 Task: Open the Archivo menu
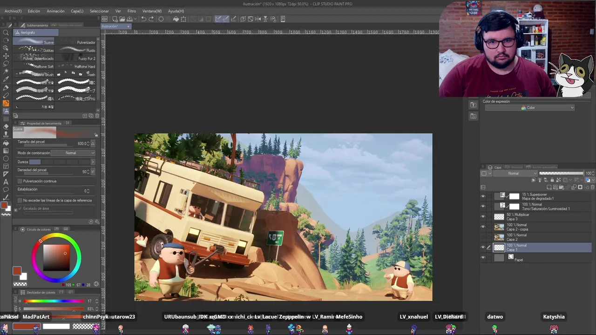click(x=13, y=11)
